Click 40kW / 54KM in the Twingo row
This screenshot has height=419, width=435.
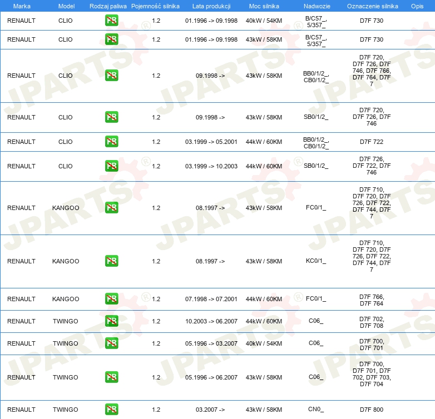[264, 343]
